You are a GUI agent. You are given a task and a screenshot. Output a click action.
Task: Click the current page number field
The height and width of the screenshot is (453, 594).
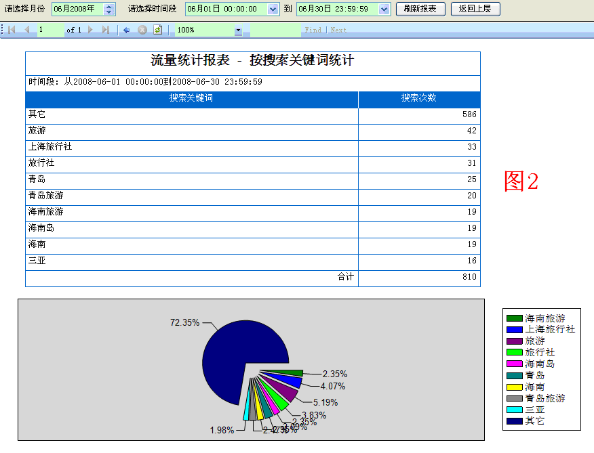click(x=50, y=30)
